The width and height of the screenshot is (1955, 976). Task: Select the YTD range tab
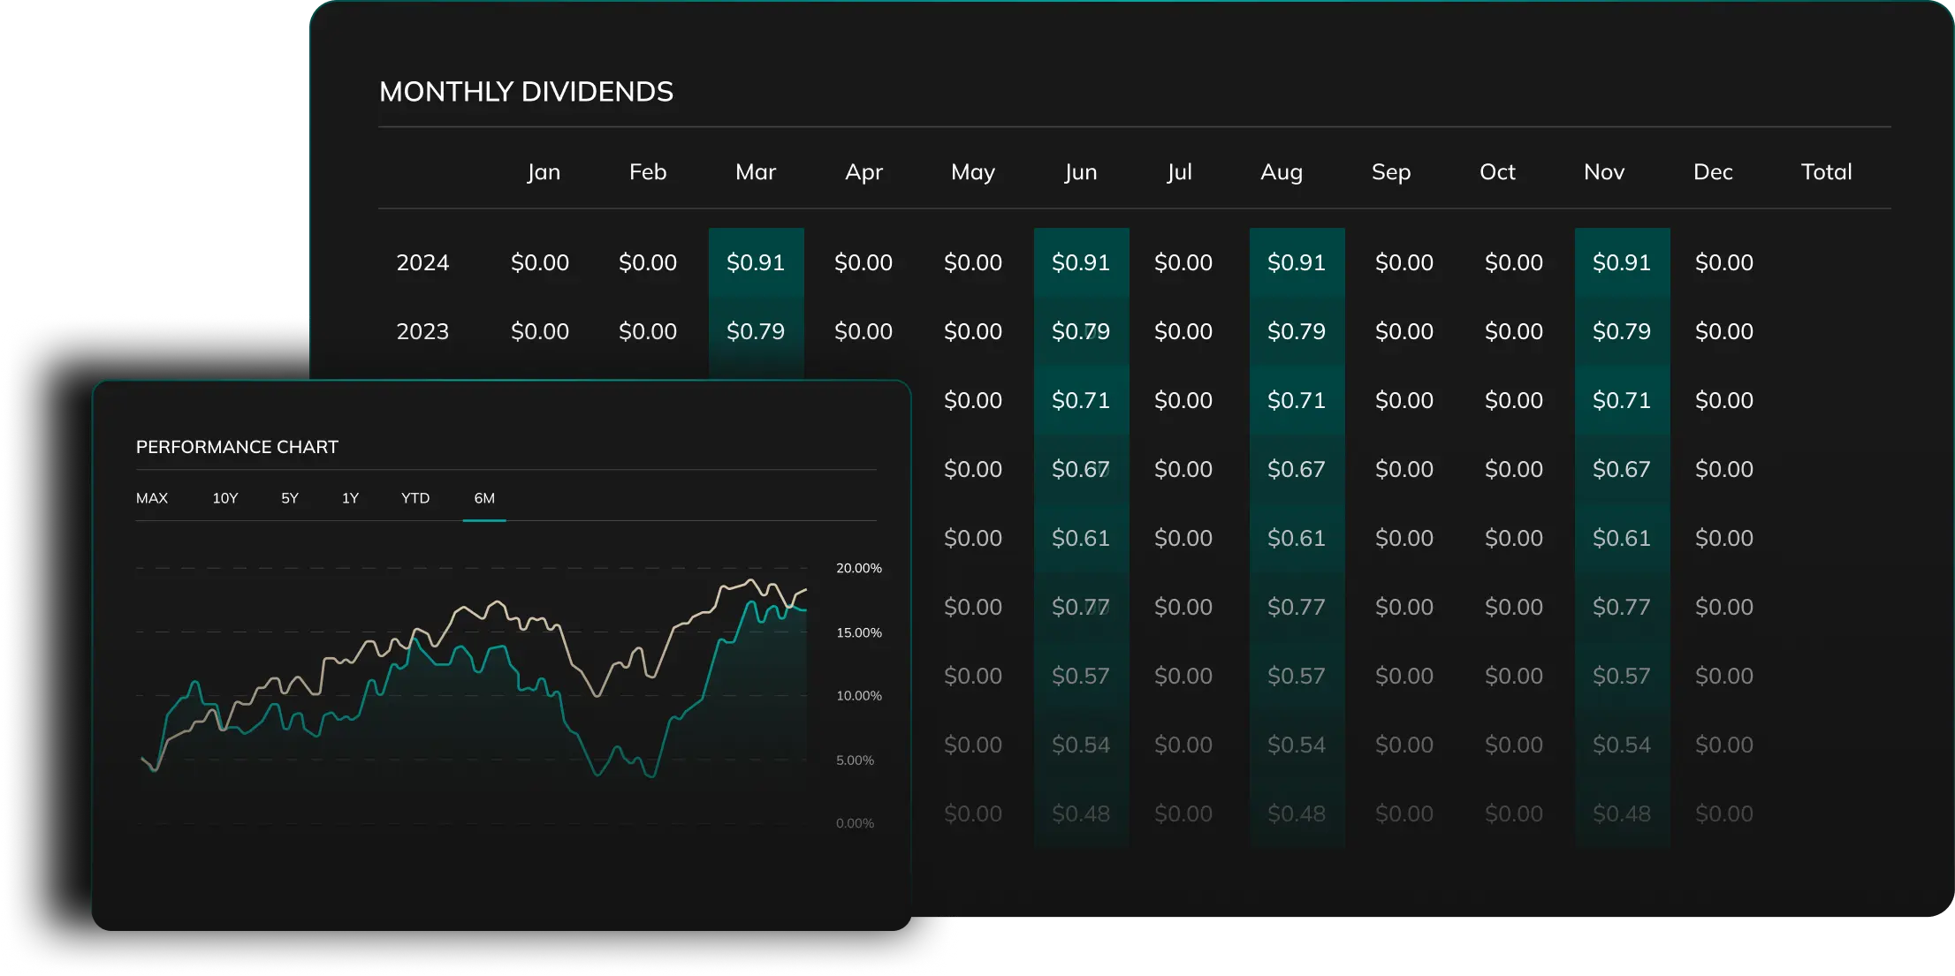coord(415,498)
